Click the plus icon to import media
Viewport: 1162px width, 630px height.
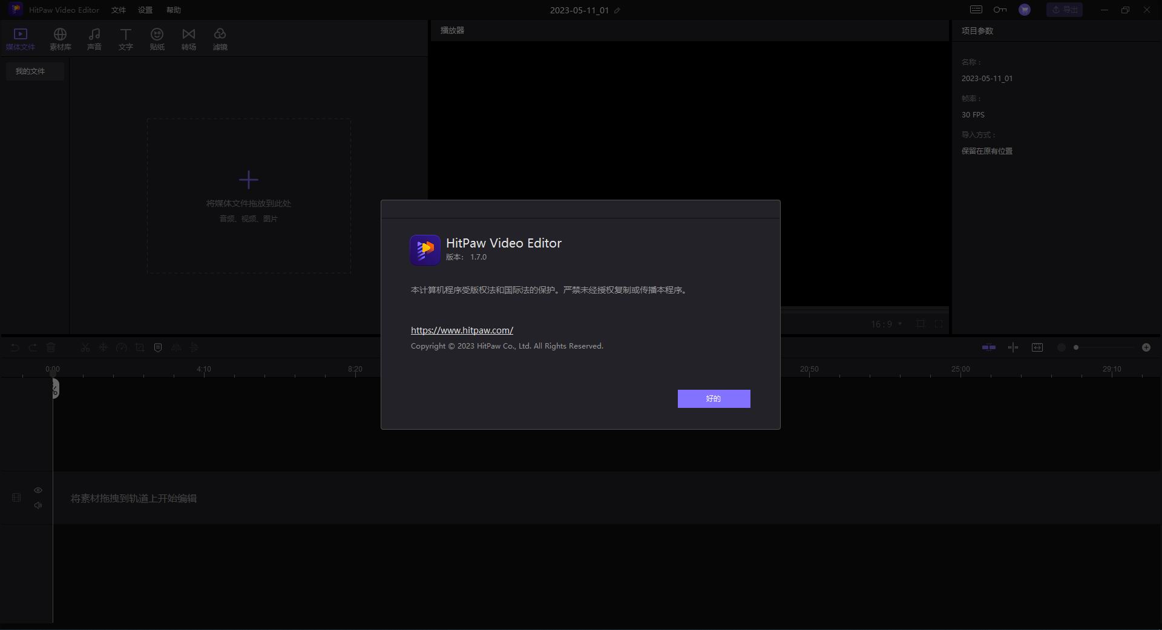(x=249, y=180)
